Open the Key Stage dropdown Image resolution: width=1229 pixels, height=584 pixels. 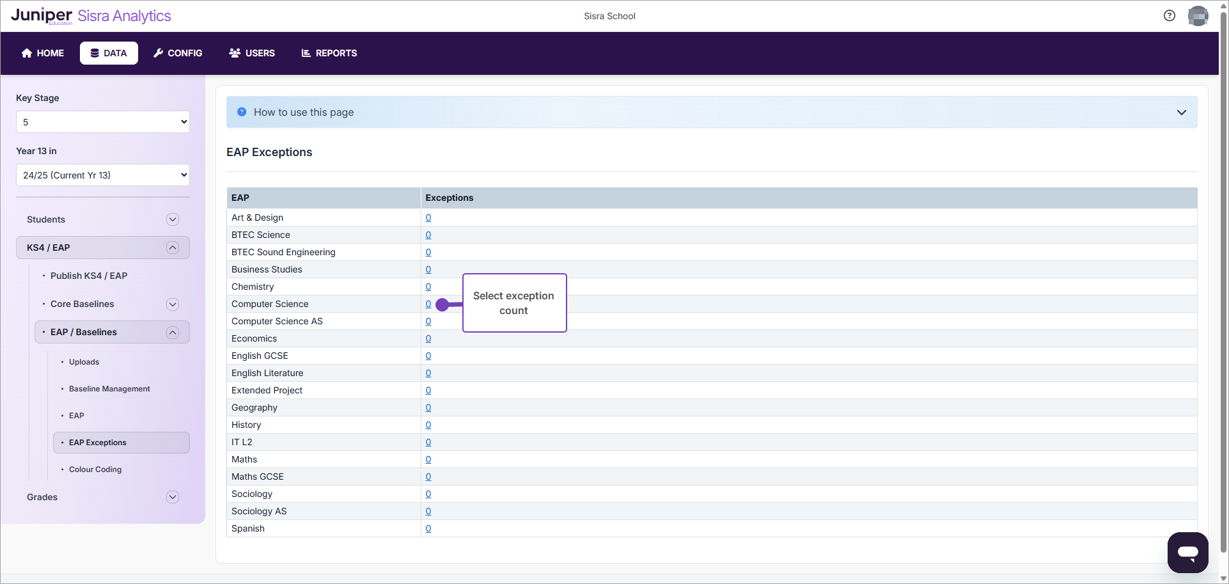103,122
